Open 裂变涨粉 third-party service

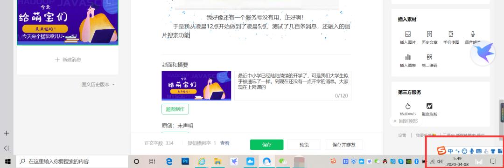429,109
